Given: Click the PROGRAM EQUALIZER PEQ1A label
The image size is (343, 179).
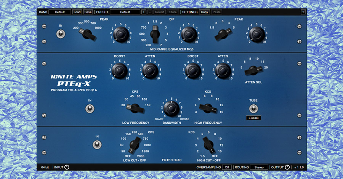Looking at the screenshot, I should (74, 90).
